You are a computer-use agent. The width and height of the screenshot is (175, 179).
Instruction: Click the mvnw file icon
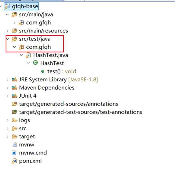point(14,145)
